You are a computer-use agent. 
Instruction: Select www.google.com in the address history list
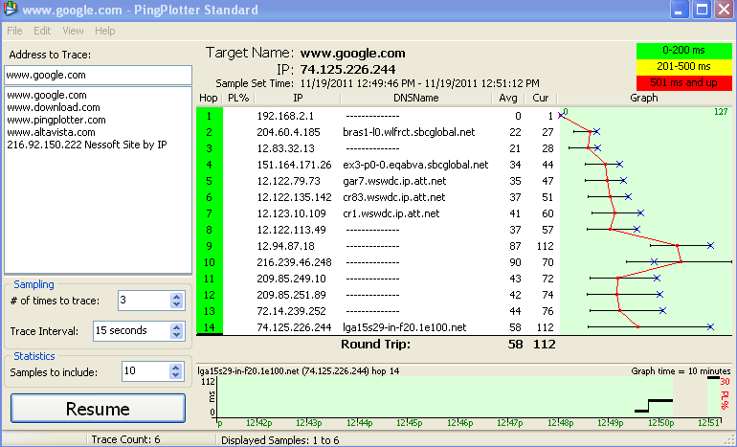47,95
